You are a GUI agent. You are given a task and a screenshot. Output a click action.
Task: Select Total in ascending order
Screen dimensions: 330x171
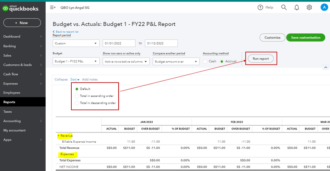(x=77, y=96)
